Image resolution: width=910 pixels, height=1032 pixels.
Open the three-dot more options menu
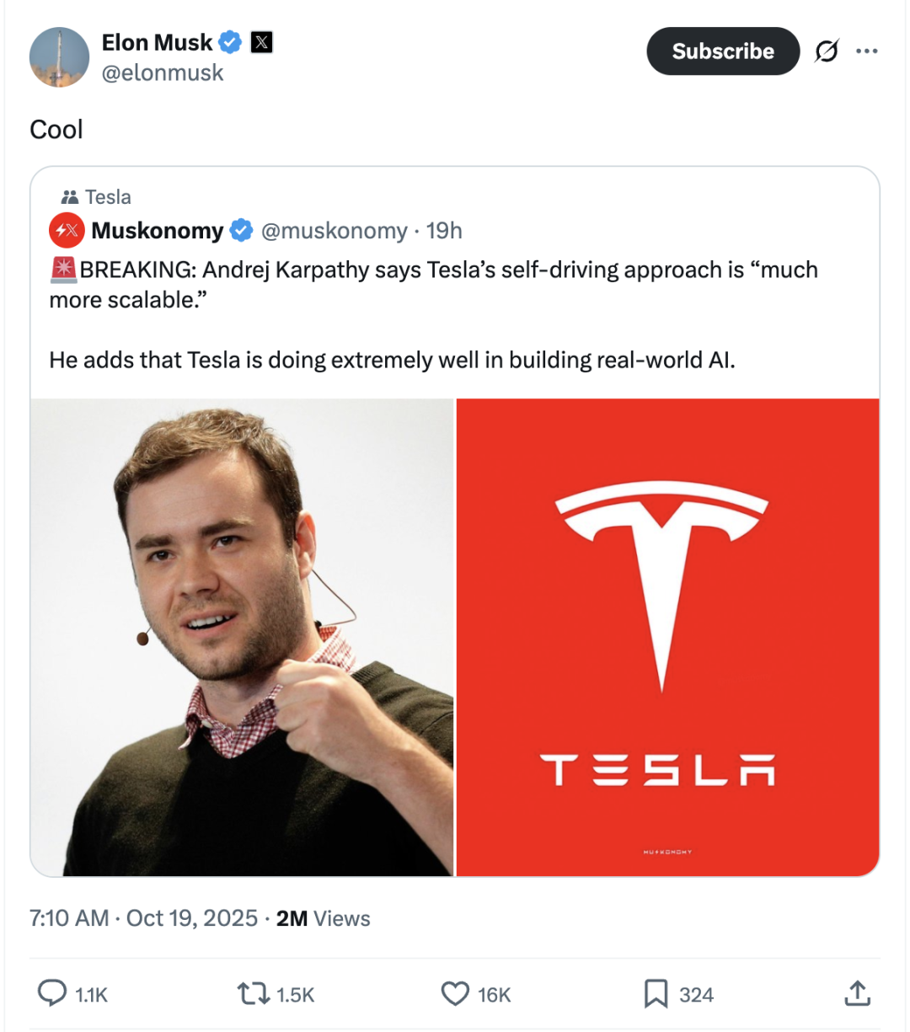pyautogui.click(x=866, y=51)
